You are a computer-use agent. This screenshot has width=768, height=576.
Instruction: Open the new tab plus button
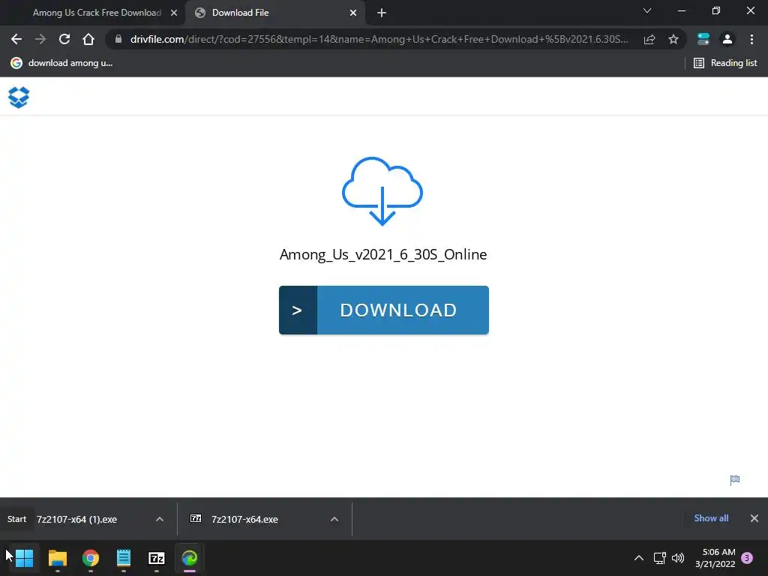(x=382, y=13)
